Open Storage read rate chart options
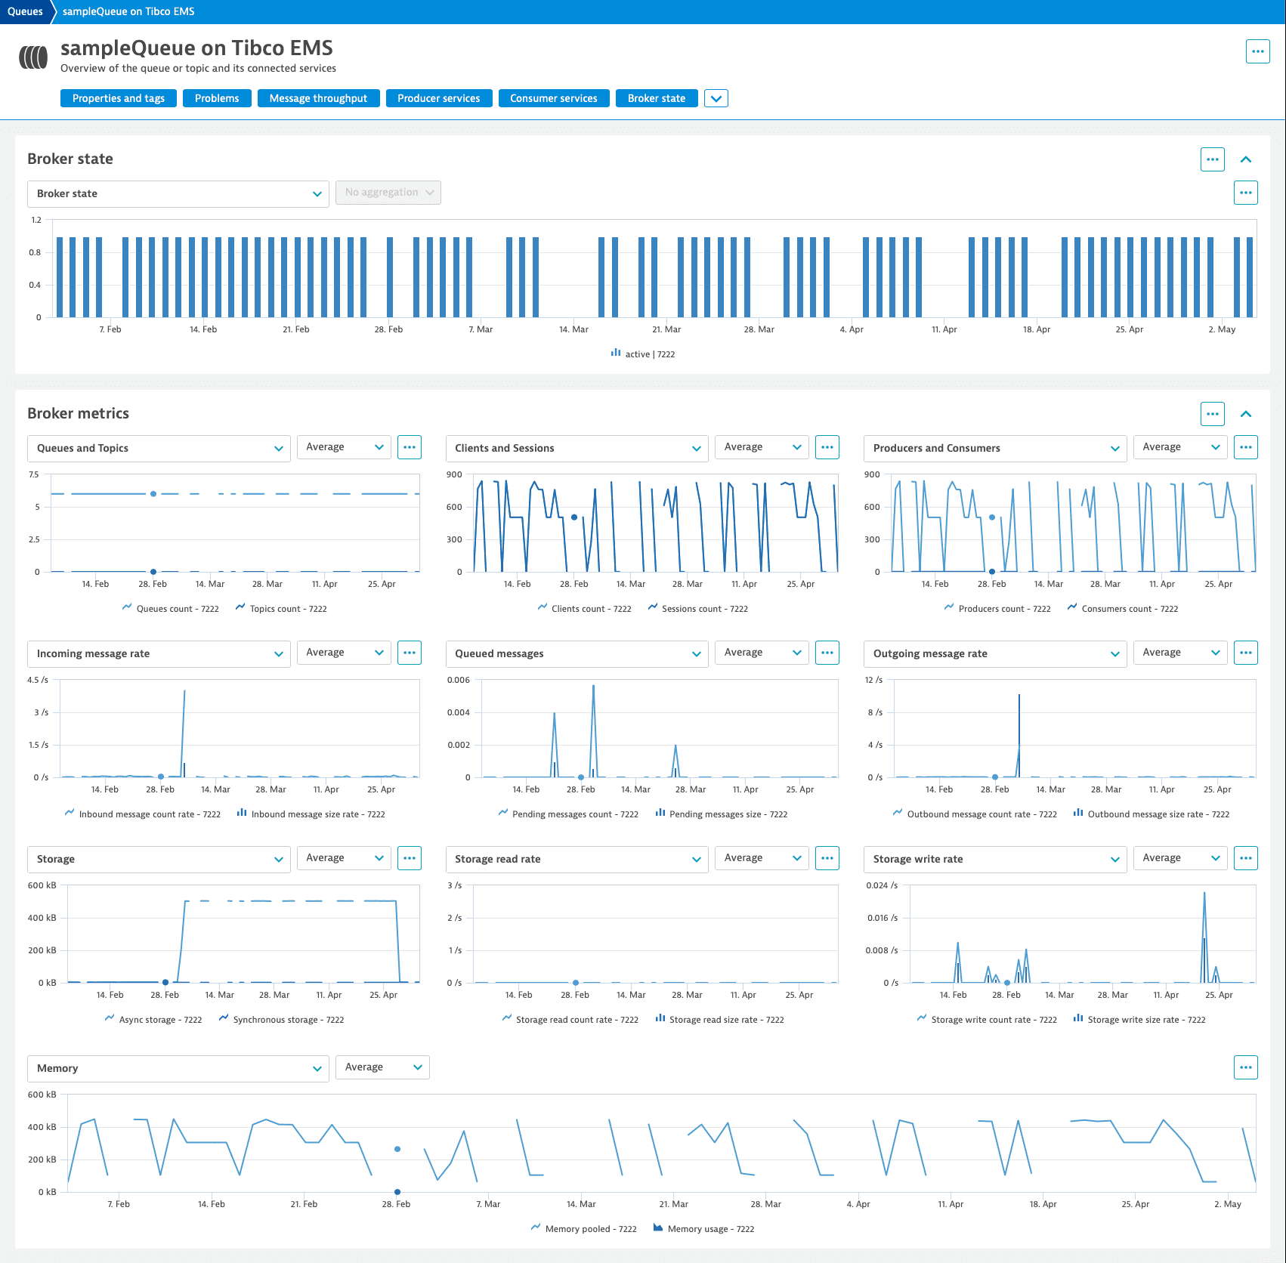The height and width of the screenshot is (1263, 1286). 827,858
